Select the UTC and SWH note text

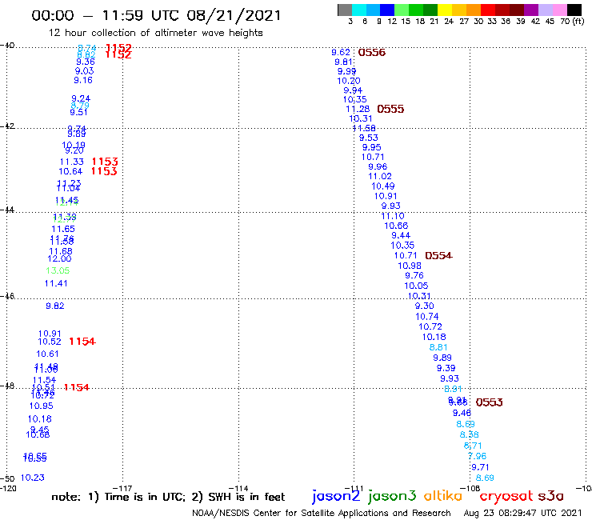[x=168, y=497]
